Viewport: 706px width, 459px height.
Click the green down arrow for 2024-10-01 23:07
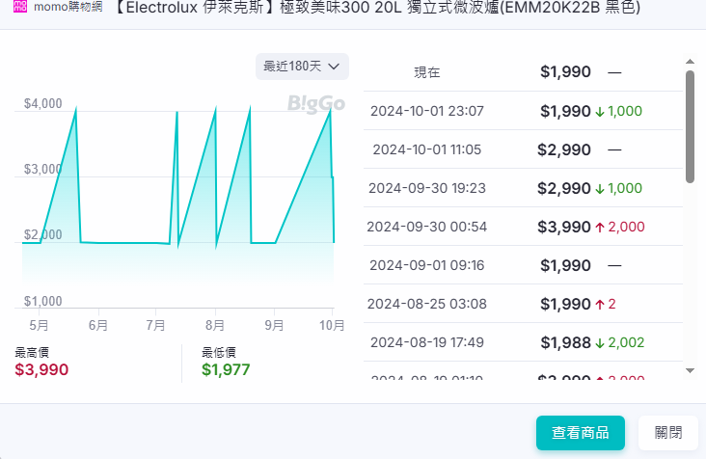tap(600, 112)
